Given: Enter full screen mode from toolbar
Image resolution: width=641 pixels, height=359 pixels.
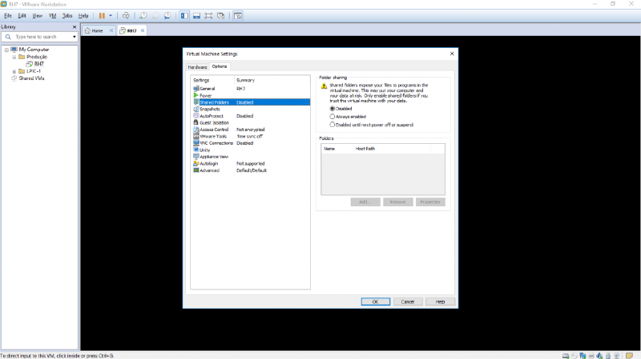Looking at the screenshot, I should click(209, 15).
